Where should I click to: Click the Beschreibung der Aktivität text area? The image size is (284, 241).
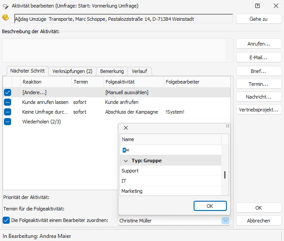(x=118, y=50)
